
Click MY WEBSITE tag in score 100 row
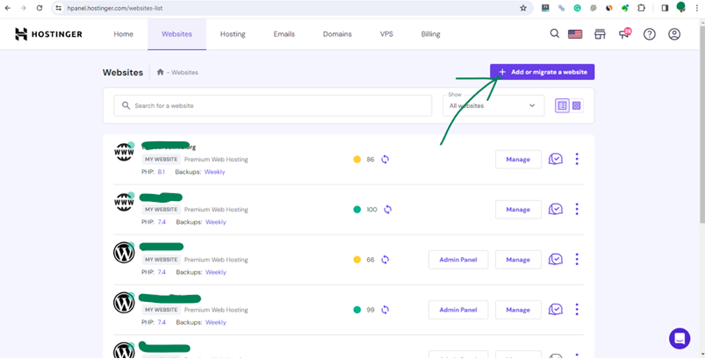click(161, 209)
